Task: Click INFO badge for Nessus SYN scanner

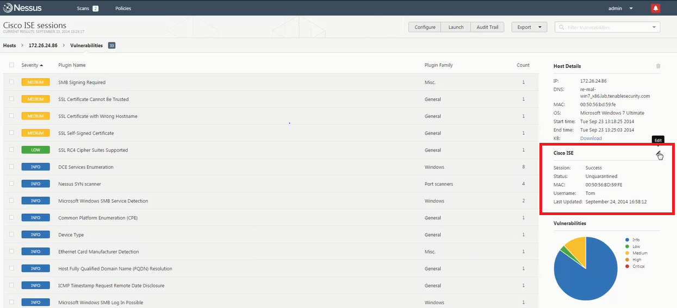Action: [35, 184]
